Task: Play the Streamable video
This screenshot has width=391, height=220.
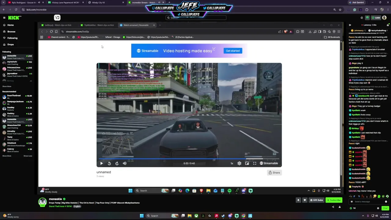Action: 101,163
